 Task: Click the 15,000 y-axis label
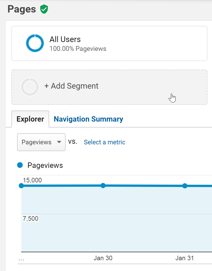[x=32, y=180]
